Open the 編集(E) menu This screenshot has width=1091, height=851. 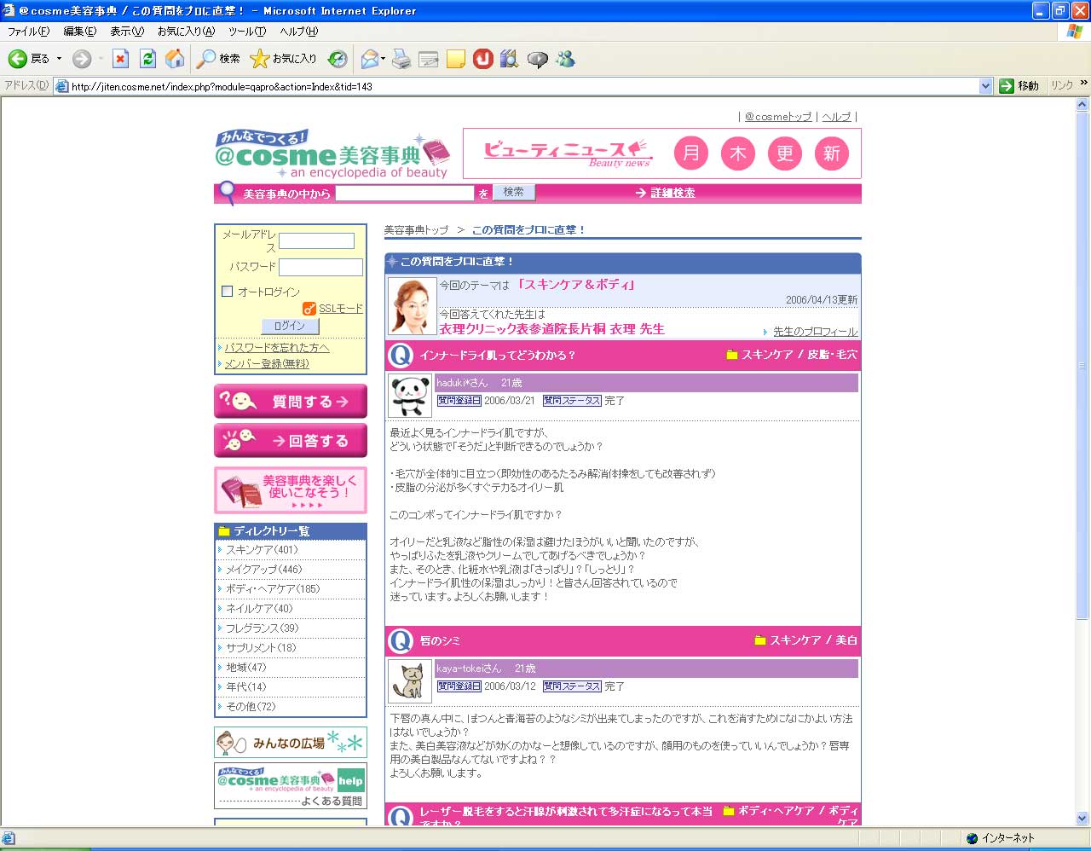[x=80, y=32]
